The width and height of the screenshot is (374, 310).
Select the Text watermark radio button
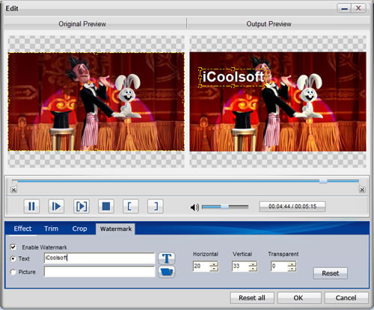pyautogui.click(x=13, y=258)
